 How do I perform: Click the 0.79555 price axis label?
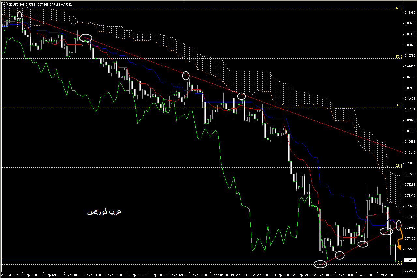click(x=410, y=174)
